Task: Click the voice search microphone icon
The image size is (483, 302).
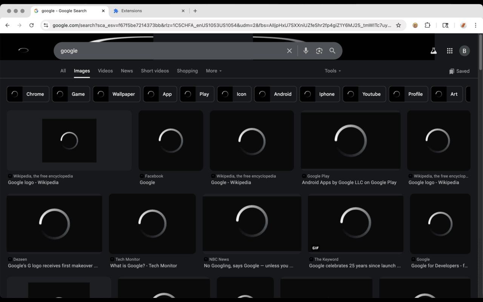Action: point(306,51)
